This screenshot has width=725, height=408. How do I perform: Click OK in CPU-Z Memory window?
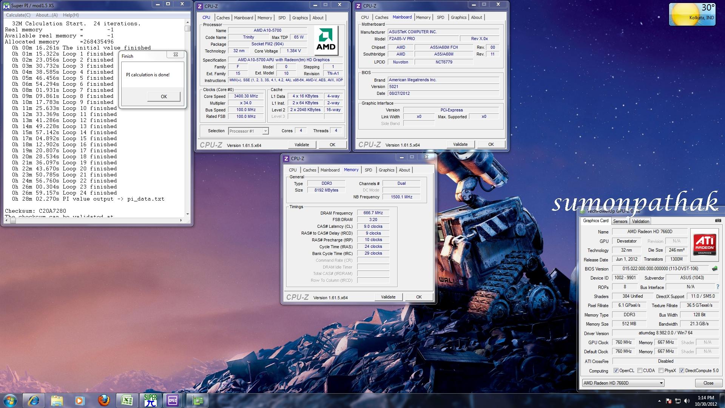pos(419,297)
